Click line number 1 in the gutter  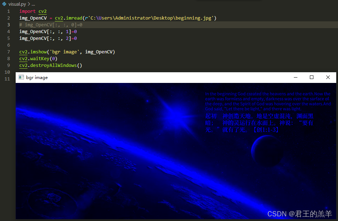9,11
